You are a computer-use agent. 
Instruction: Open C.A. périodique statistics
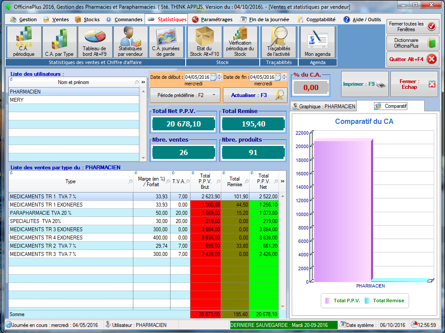point(24,42)
